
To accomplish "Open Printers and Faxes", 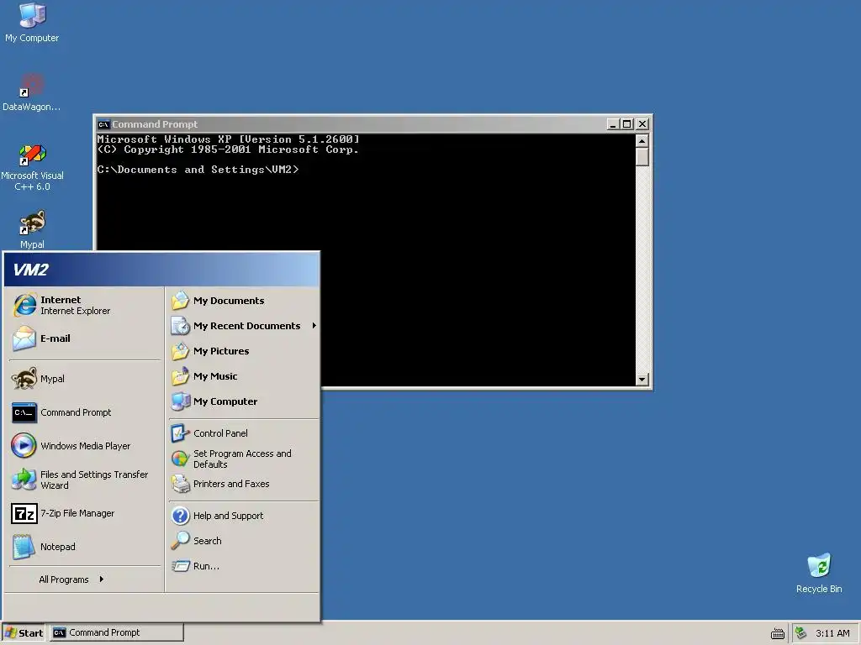I will point(243,484).
